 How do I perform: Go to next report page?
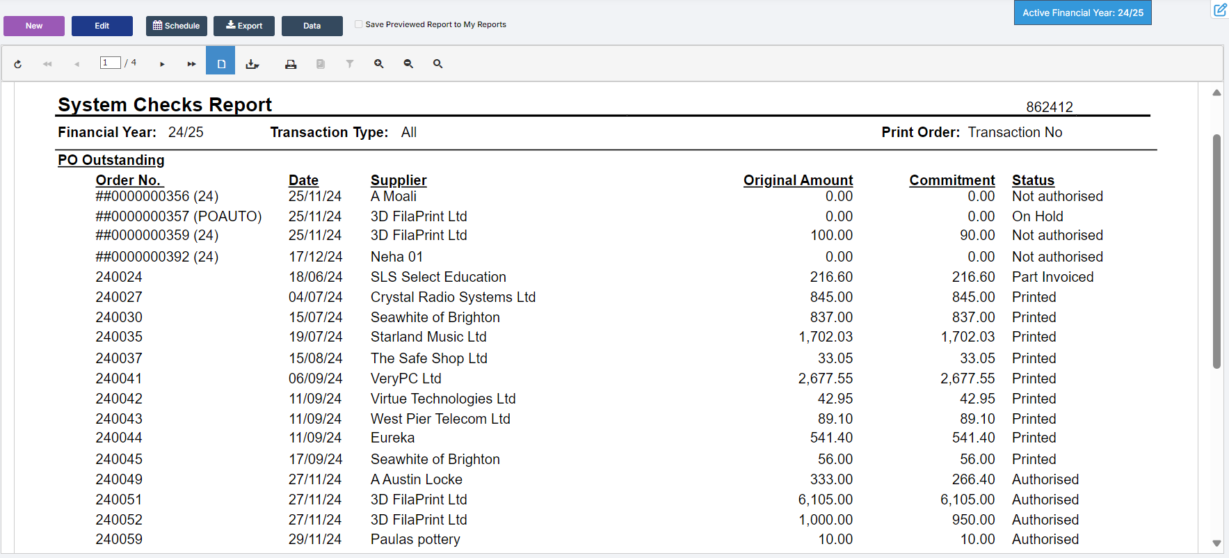tap(162, 64)
